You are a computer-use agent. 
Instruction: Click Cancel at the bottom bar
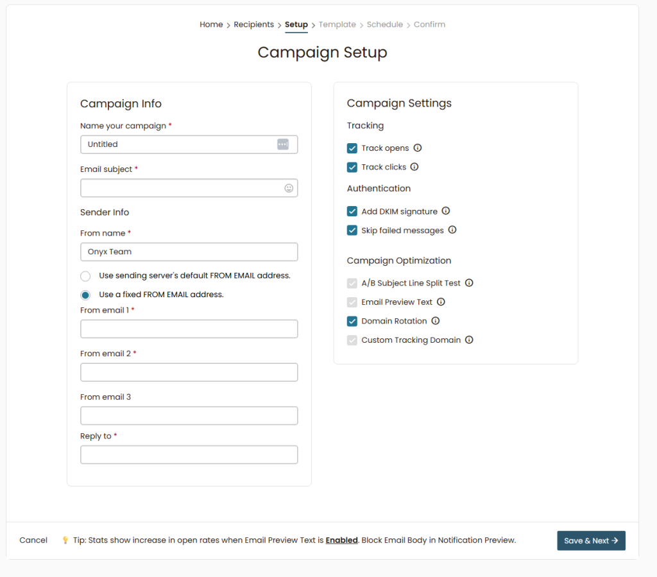[x=33, y=540]
